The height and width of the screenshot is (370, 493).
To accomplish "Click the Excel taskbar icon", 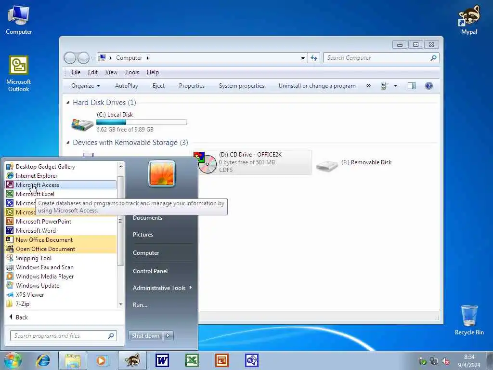I will [x=192, y=360].
